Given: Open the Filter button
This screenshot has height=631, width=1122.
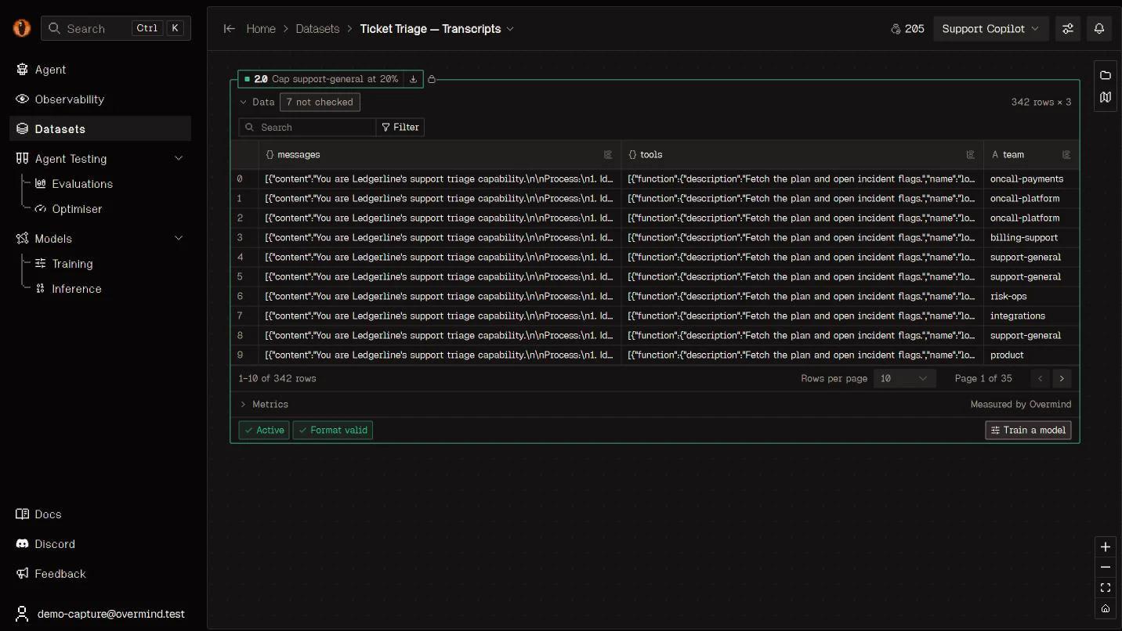Looking at the screenshot, I should tap(400, 127).
